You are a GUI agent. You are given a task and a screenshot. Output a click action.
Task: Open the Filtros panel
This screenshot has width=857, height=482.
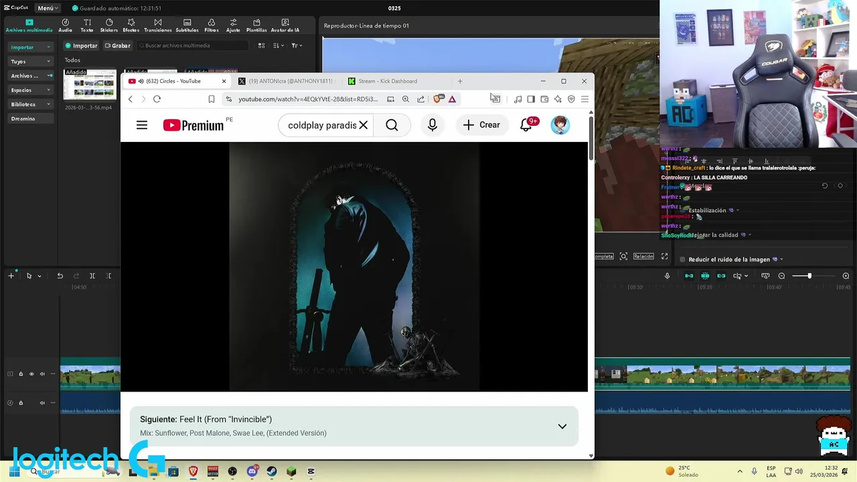pyautogui.click(x=212, y=25)
